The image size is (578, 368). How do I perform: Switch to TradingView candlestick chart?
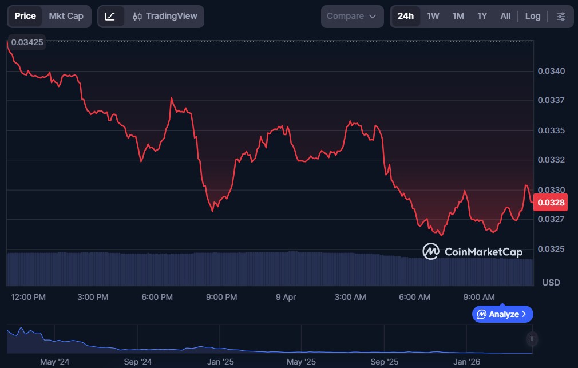164,17
